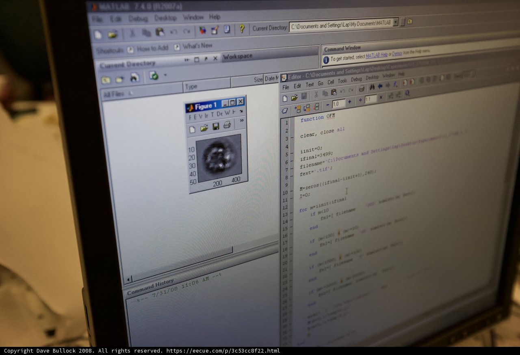Expand the Reports dropdown arrow beside green check icon
The width and height of the screenshot is (520, 355).
coord(165,75)
